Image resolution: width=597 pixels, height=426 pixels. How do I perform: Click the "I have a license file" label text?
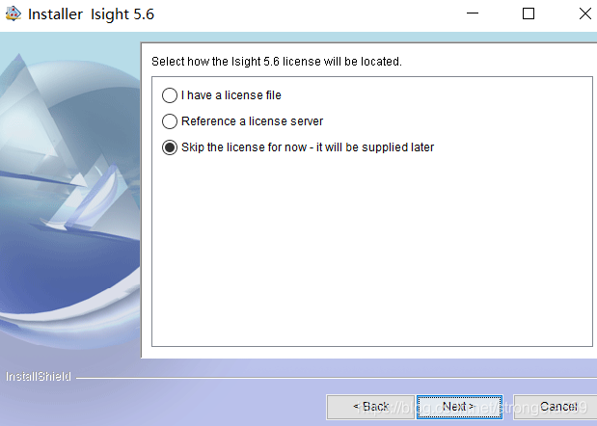pyautogui.click(x=231, y=95)
